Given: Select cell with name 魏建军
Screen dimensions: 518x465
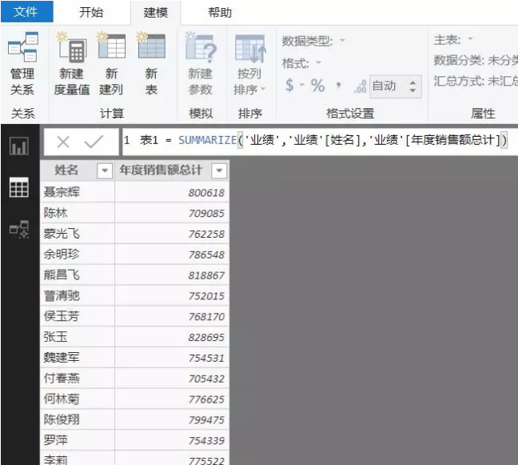Looking at the screenshot, I should click(78, 358).
